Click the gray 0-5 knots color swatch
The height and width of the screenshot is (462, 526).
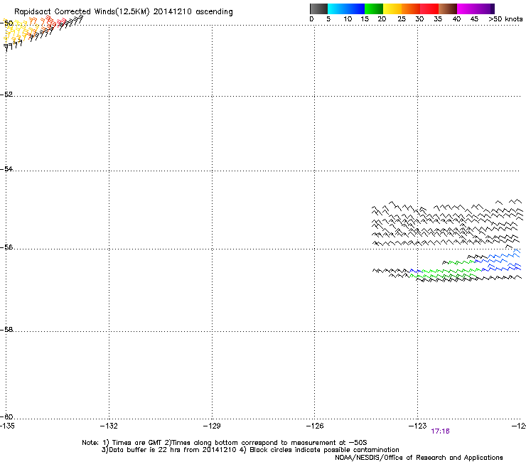click(318, 9)
